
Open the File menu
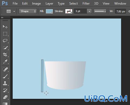pyautogui.click(x=15, y=3)
